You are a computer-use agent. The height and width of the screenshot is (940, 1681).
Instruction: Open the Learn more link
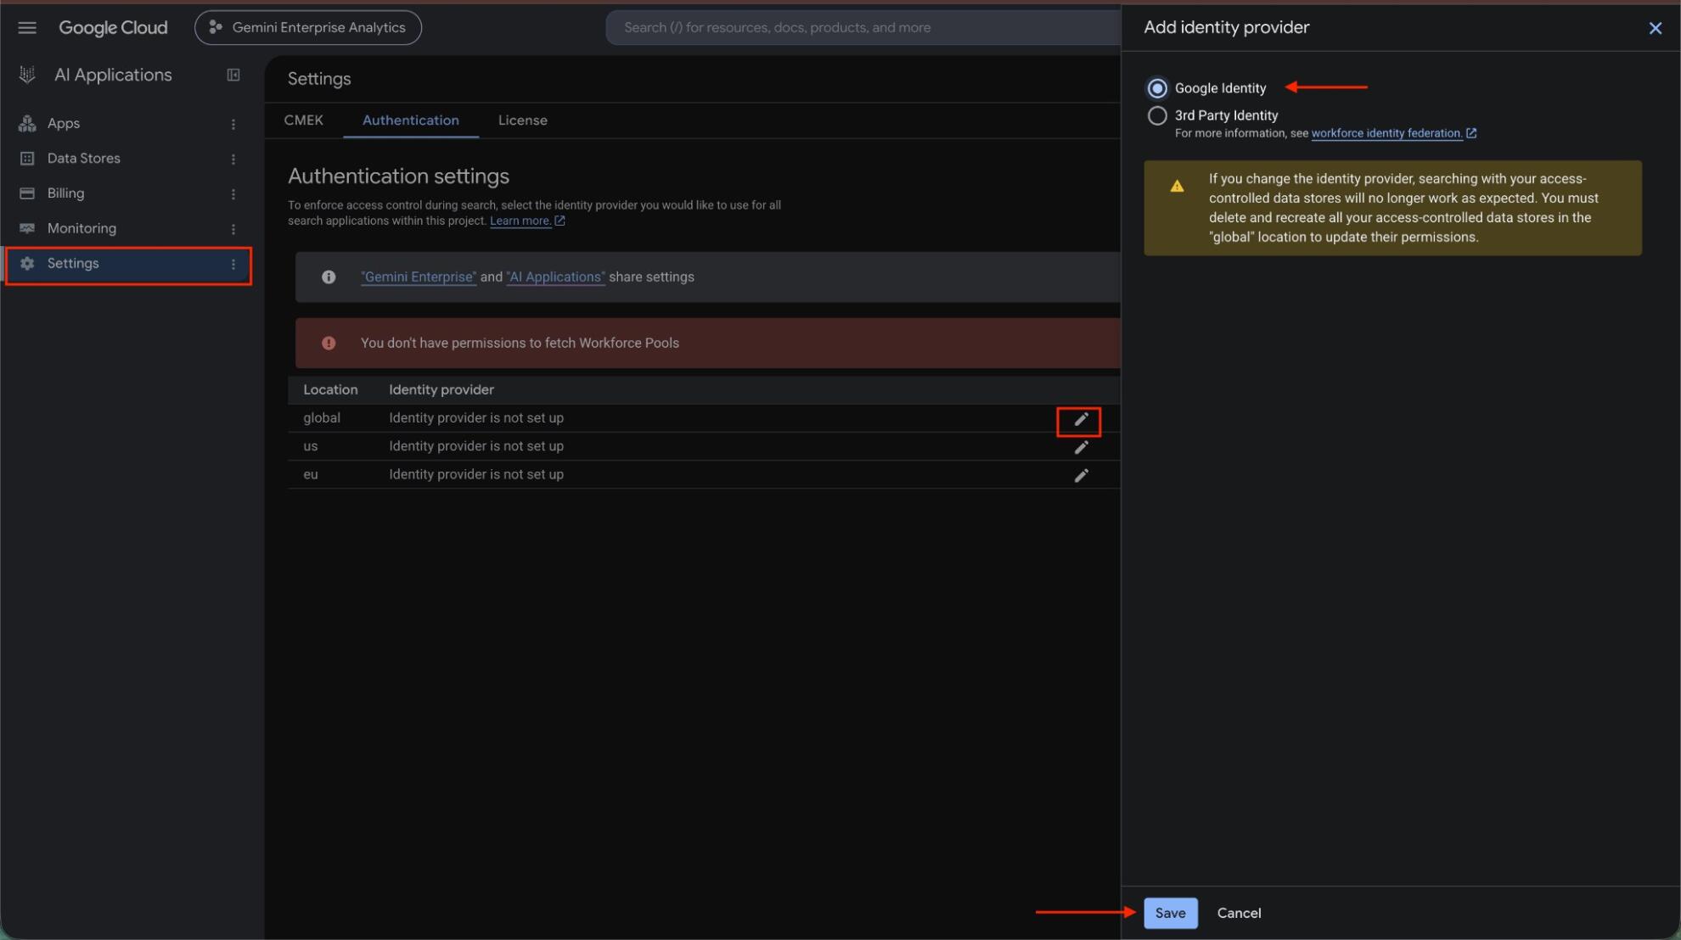click(520, 221)
